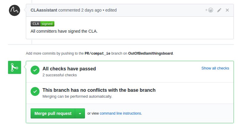Click the CLA signed badge
238x125 pixels.
(42, 24)
